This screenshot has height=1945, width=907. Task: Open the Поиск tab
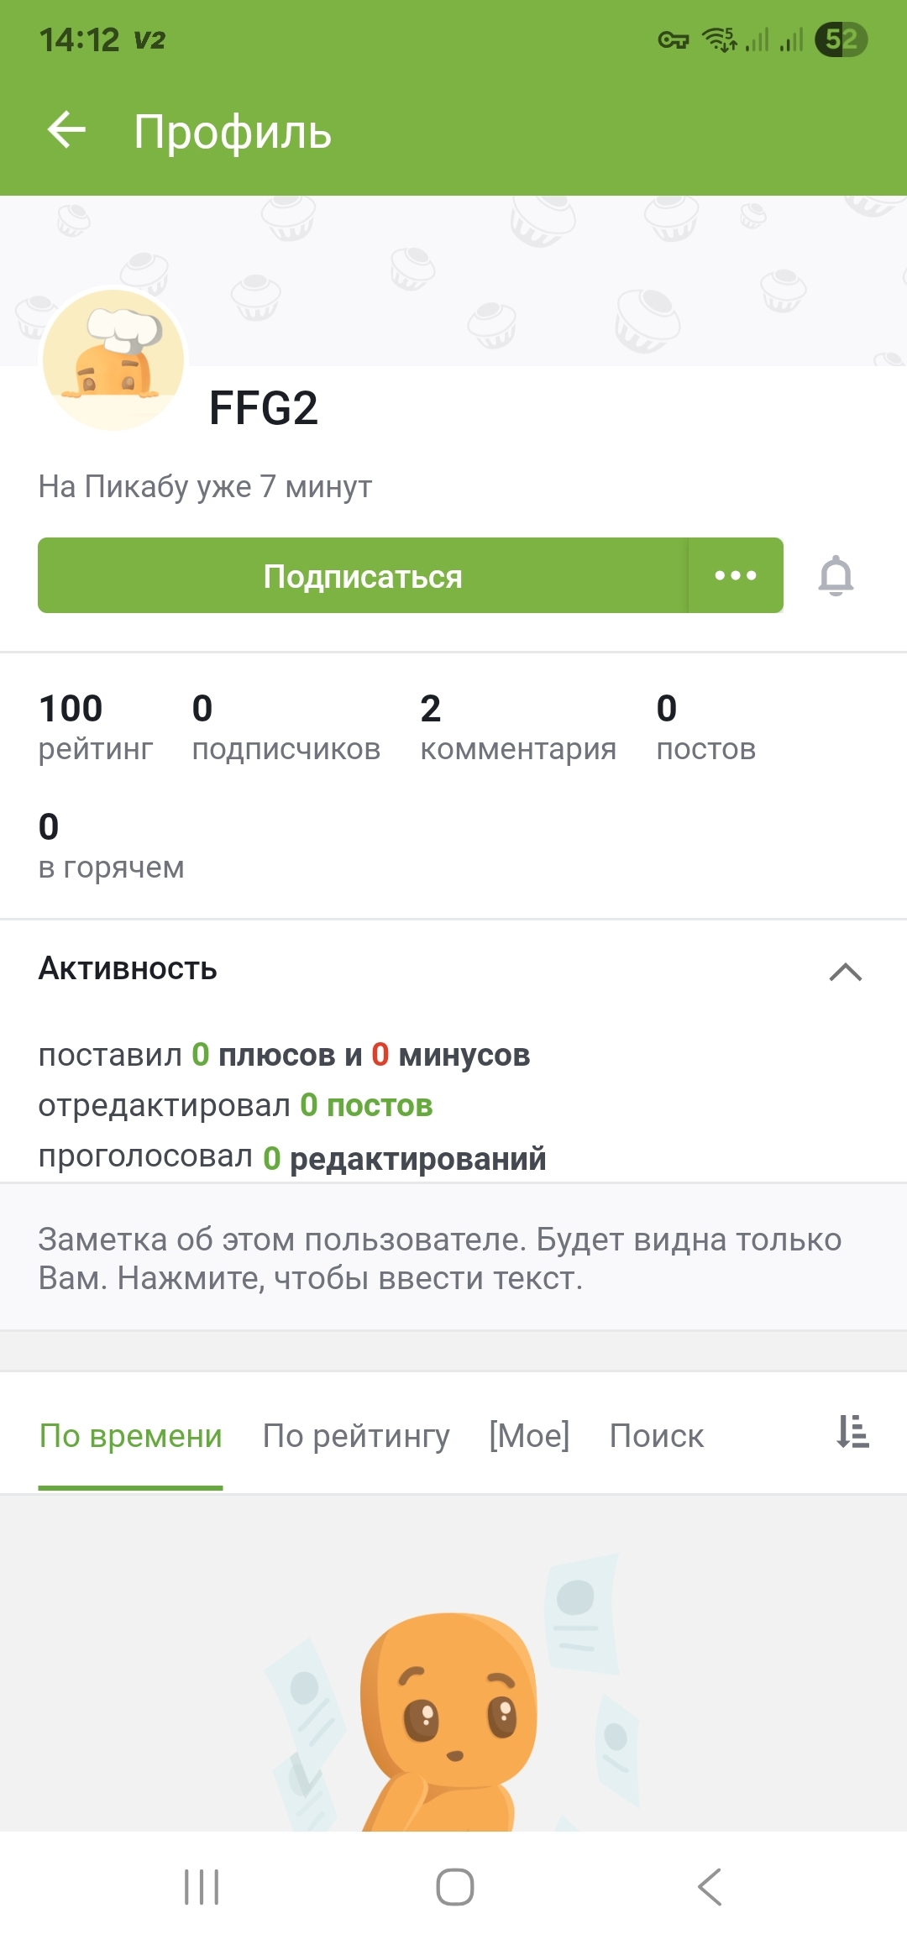coord(657,1436)
